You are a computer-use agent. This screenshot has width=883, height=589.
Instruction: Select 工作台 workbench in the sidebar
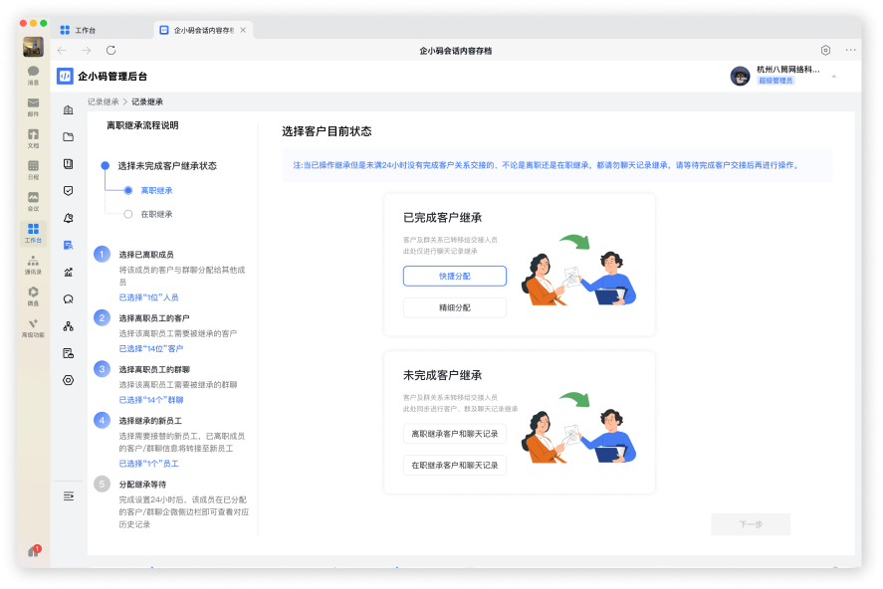coord(33,233)
